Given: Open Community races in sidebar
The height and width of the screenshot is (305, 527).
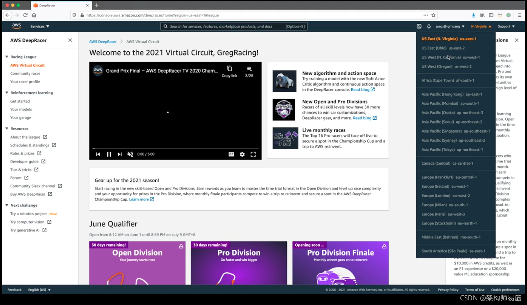Looking at the screenshot, I should pos(25,73).
